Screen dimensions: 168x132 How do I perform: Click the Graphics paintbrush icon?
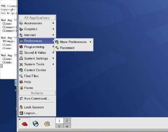(21, 29)
